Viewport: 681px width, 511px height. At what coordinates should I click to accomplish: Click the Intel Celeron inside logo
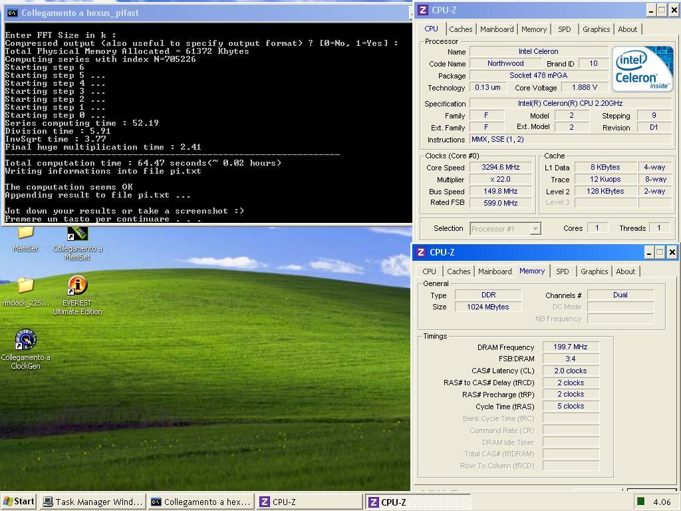tap(642, 69)
